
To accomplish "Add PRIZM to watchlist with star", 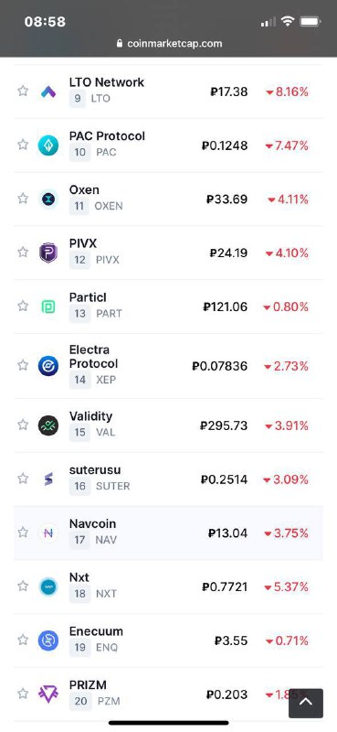I will tap(23, 694).
